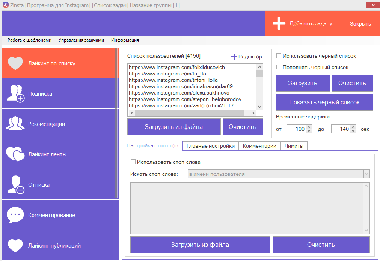Select the tu_tta URL row
Image resolution: width=380 pixels, height=261 pixels.
(167, 73)
